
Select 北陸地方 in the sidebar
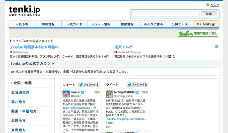coord(18,121)
